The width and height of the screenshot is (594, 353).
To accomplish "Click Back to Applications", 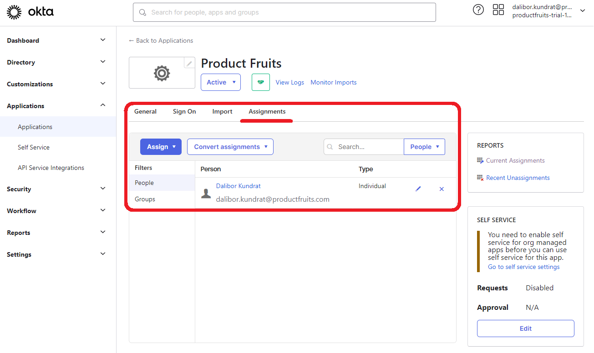I will point(161,40).
